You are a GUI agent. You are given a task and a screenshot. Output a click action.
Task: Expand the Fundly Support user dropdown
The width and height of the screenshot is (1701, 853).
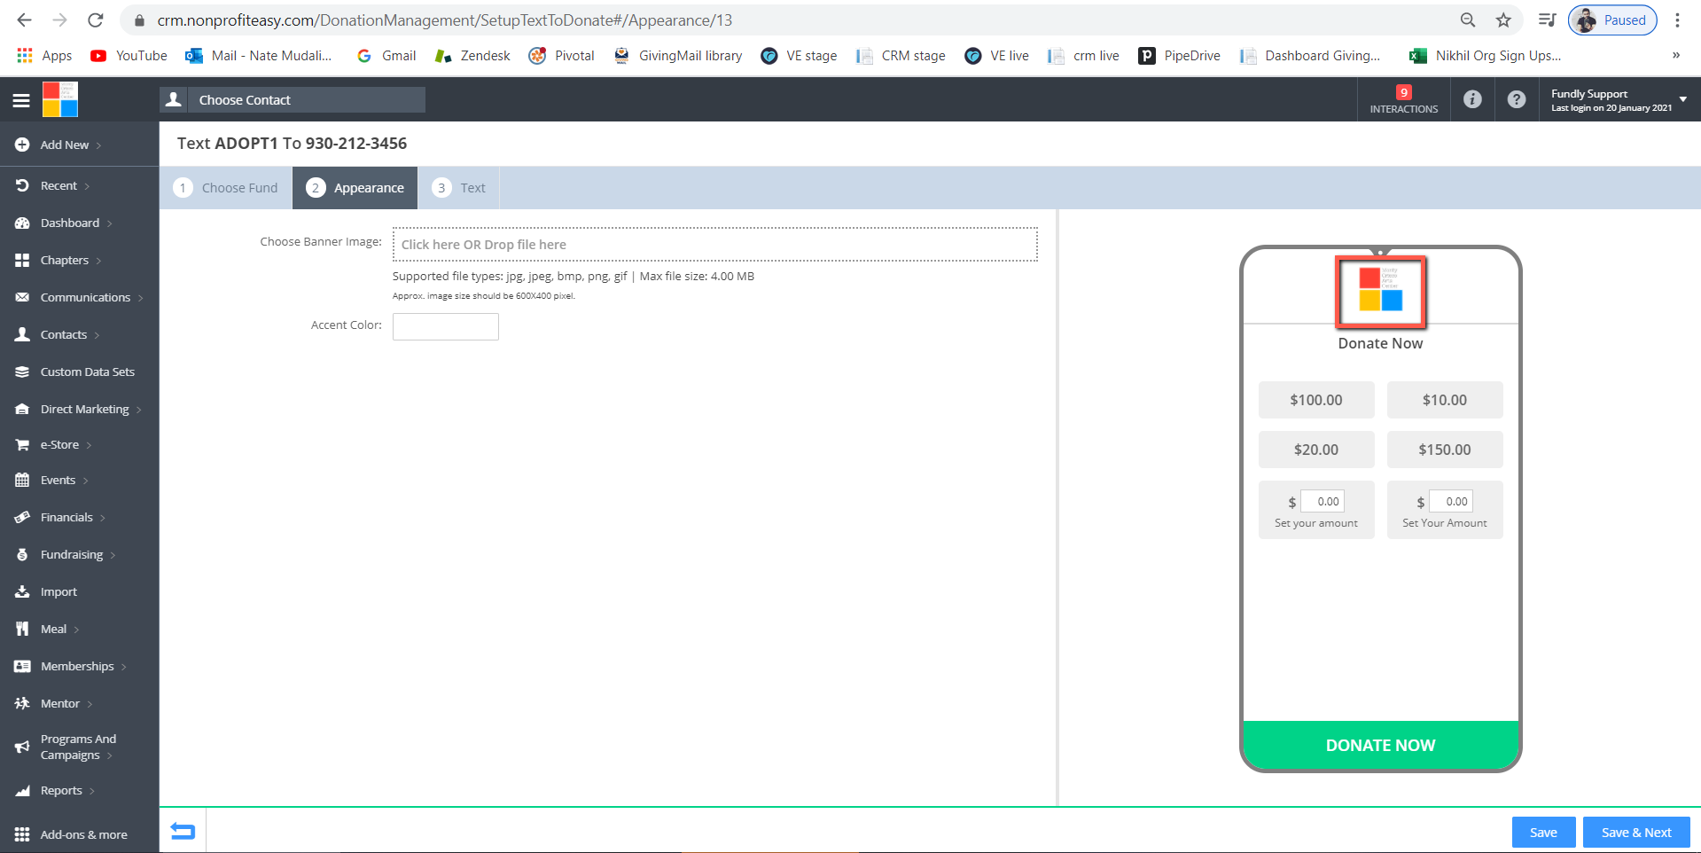click(x=1682, y=99)
